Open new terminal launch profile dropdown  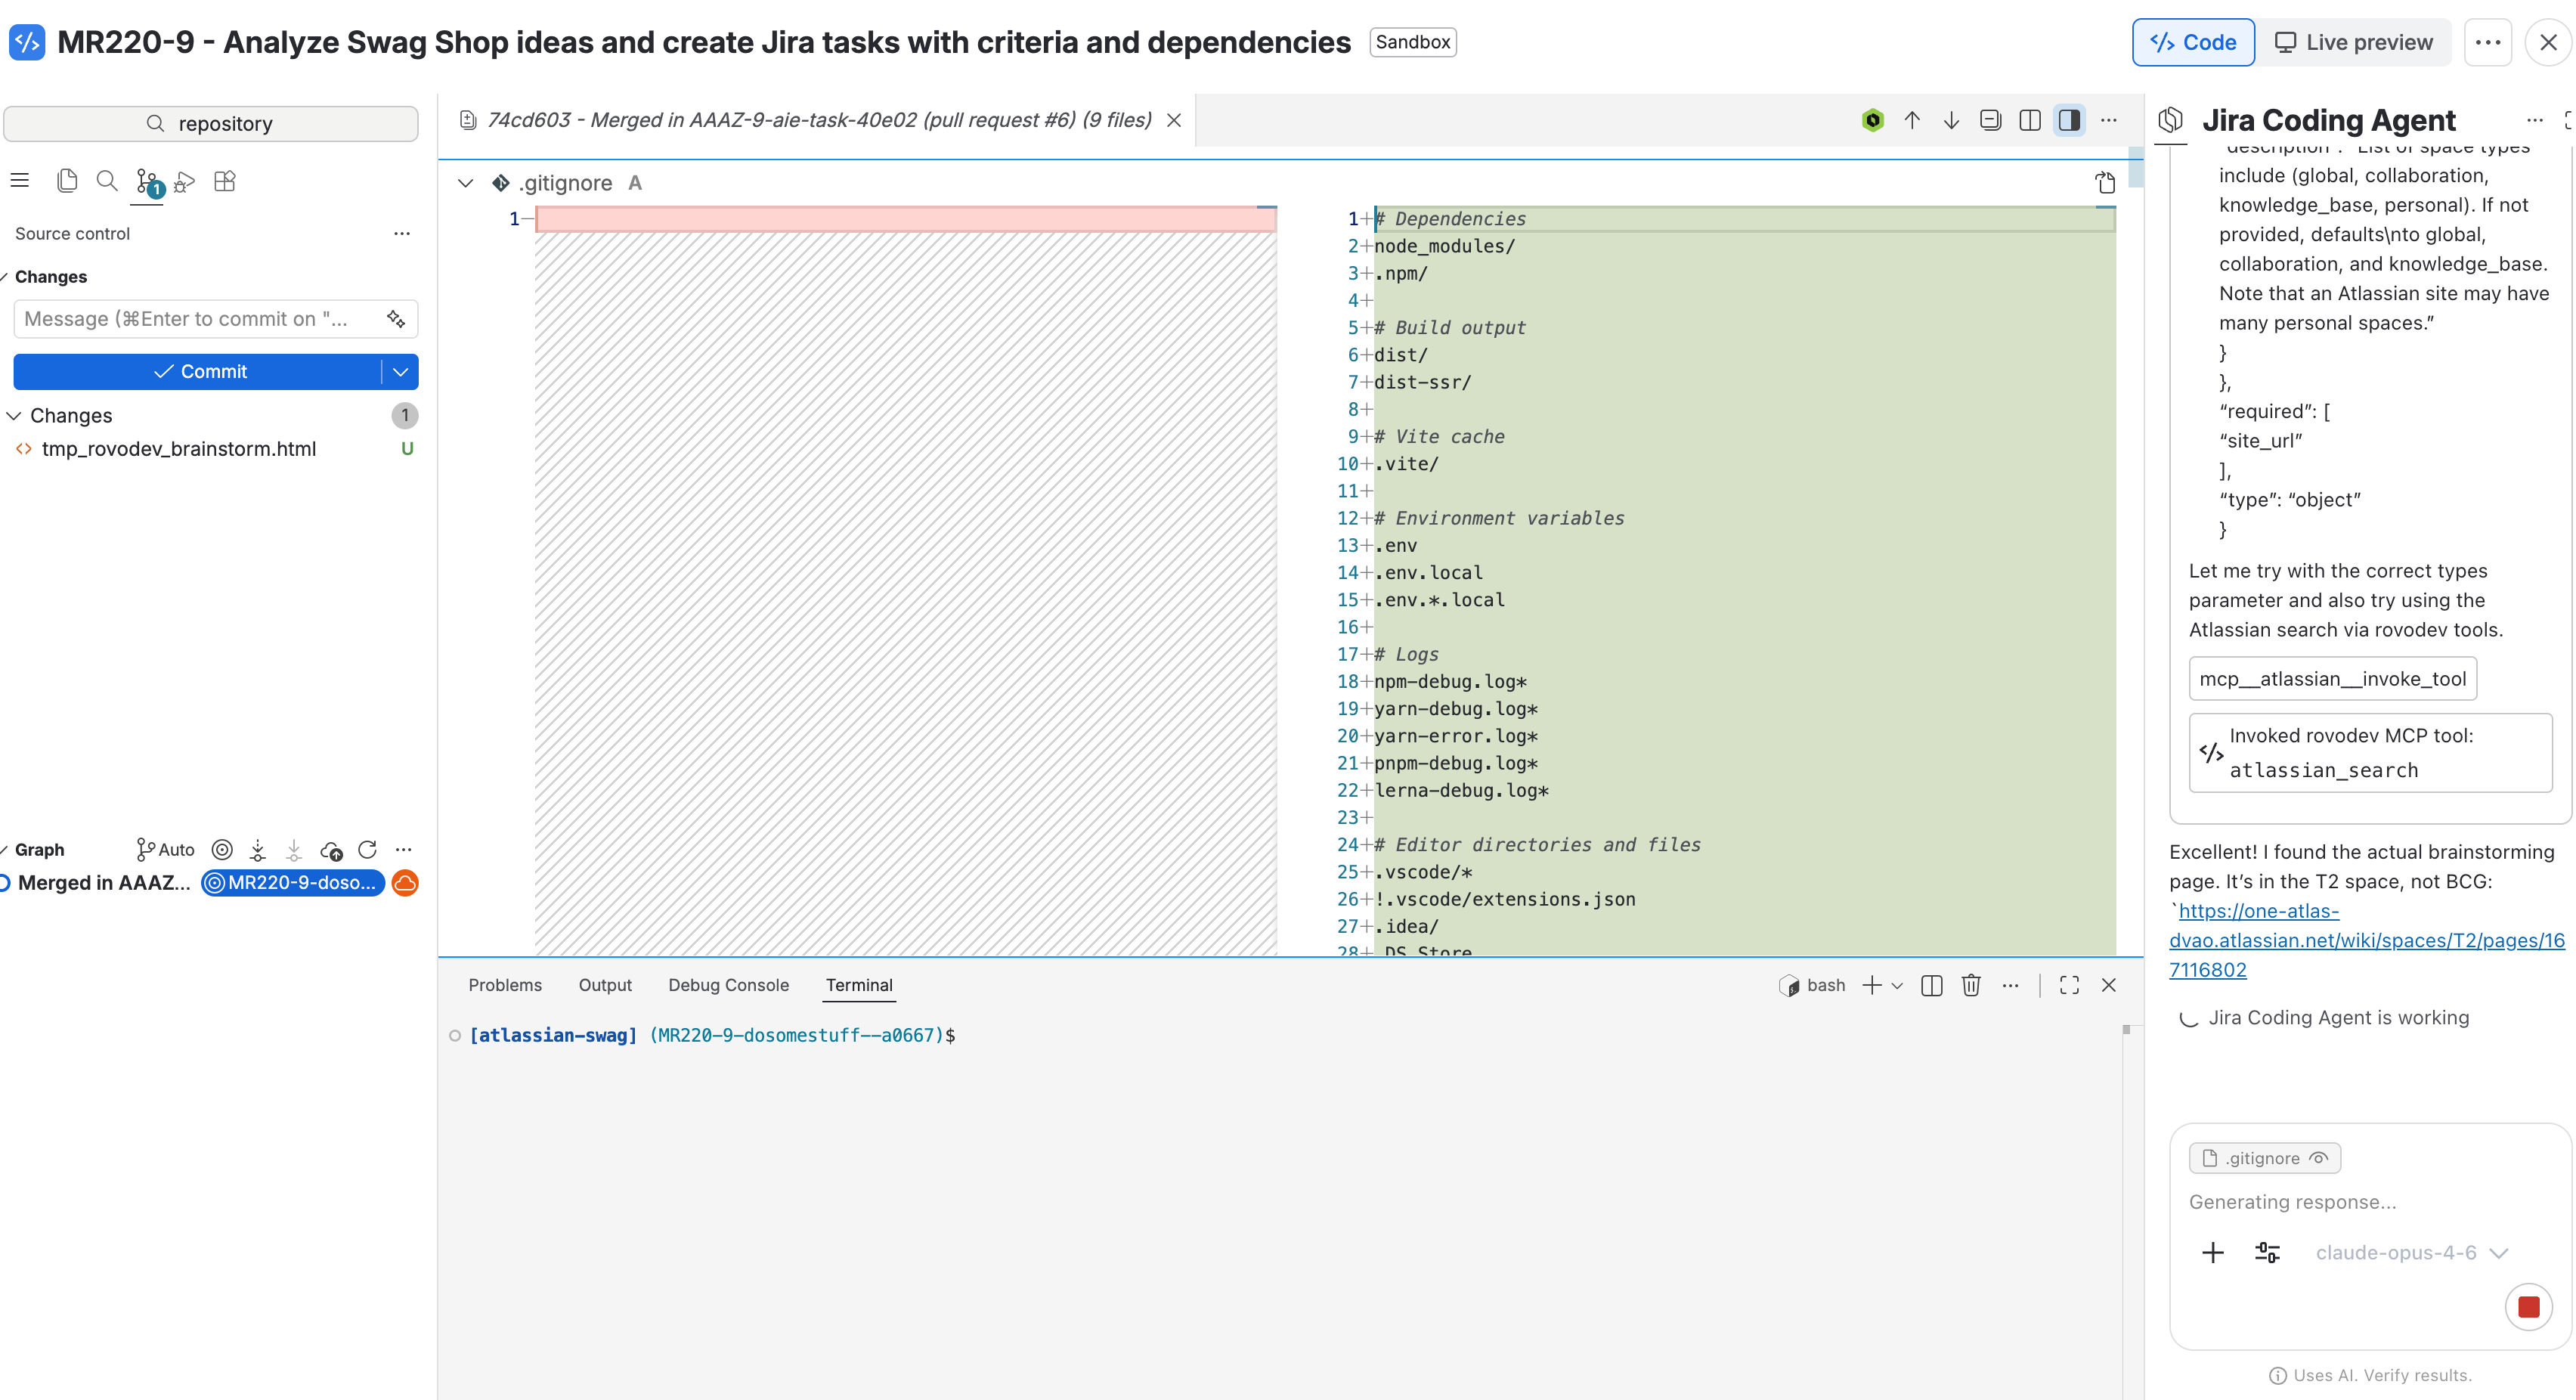(1897, 986)
